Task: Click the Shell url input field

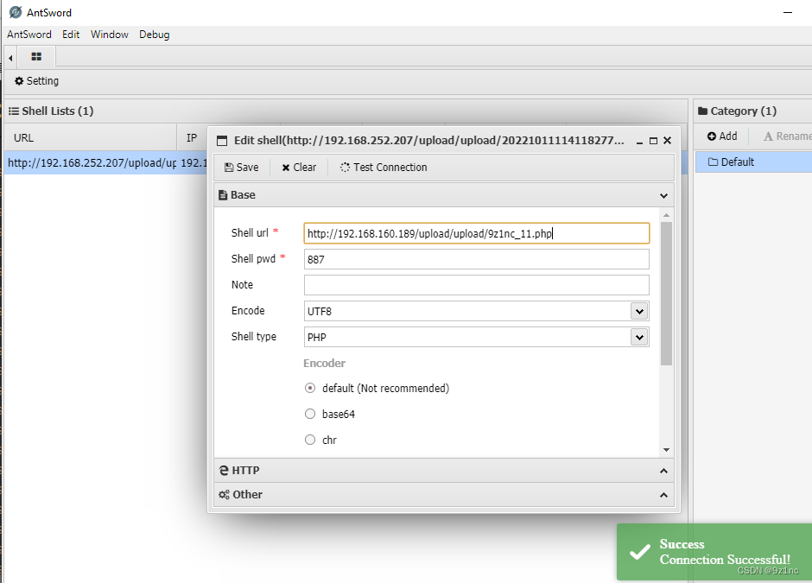Action: point(477,233)
